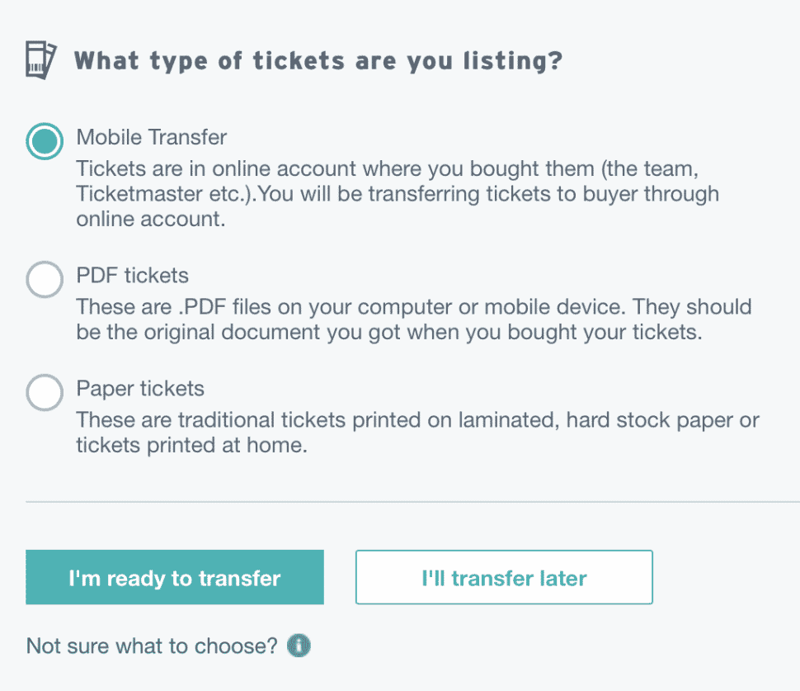800x691 pixels.
Task: Click the 'Mobile Transfer' option label
Action: coord(152,137)
